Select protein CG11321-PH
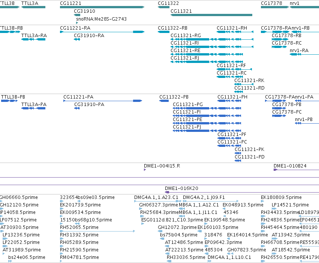This screenshot has height=263, width=319. [x=229, y=101]
